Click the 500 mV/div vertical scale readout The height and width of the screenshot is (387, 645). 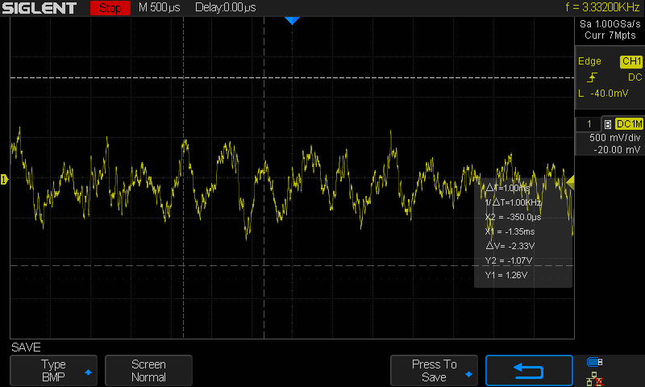point(614,138)
